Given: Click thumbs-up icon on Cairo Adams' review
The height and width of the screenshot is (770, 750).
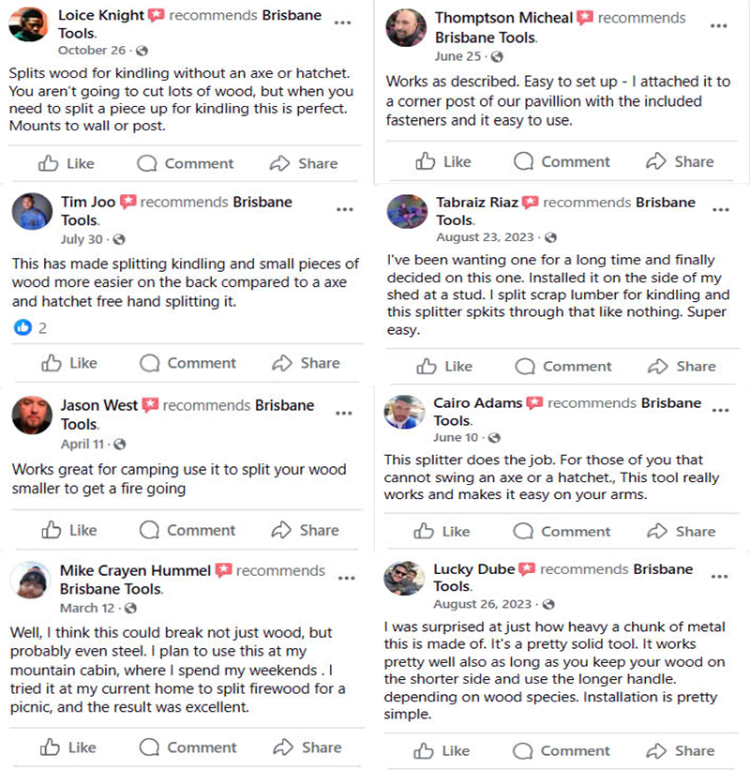Looking at the screenshot, I should coord(426,531).
